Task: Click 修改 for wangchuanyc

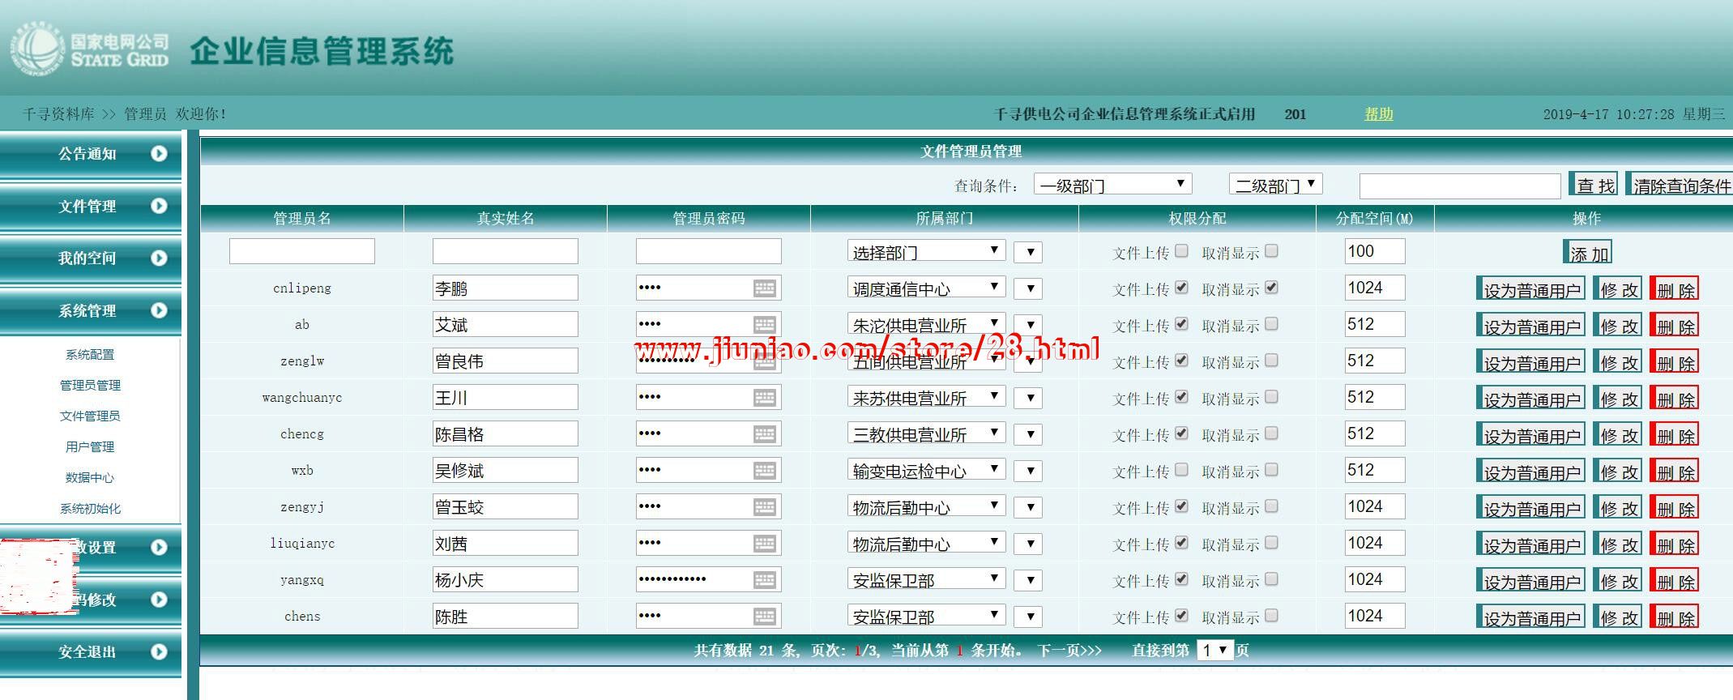Action: pos(1618,399)
